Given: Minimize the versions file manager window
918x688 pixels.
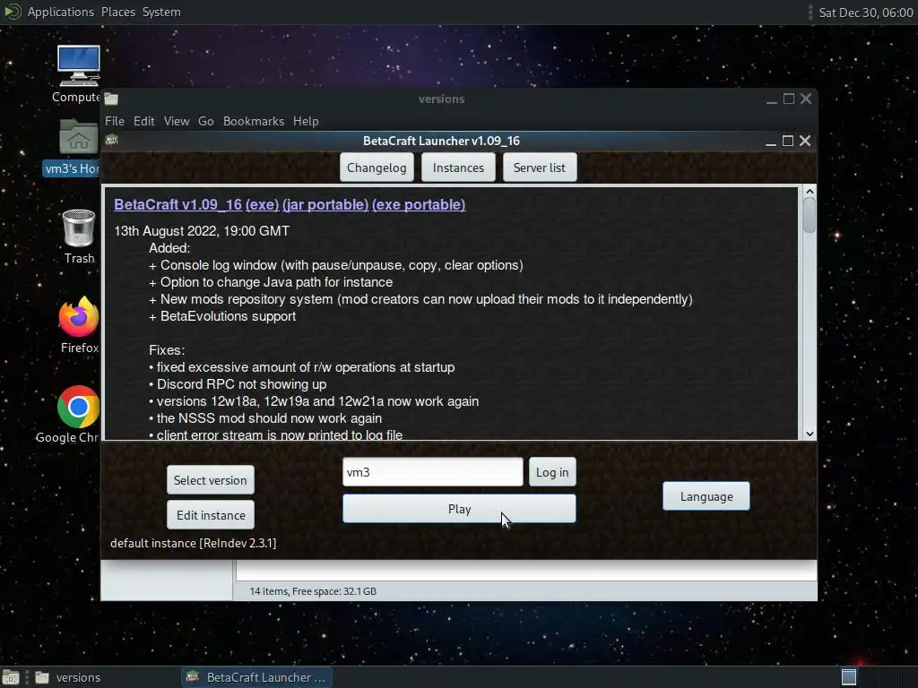Looking at the screenshot, I should [x=772, y=99].
